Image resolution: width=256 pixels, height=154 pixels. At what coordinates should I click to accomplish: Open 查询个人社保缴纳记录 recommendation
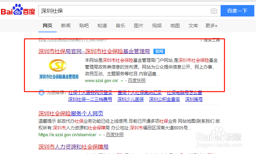(x=140, y=92)
